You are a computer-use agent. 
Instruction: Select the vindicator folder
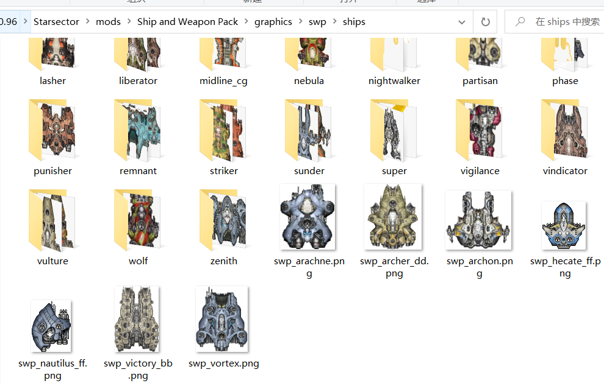(x=565, y=131)
